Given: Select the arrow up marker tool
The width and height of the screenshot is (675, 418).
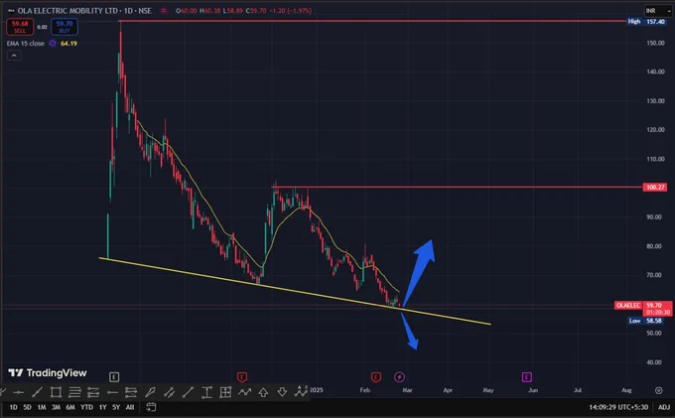Looking at the screenshot, I should click(x=263, y=392).
